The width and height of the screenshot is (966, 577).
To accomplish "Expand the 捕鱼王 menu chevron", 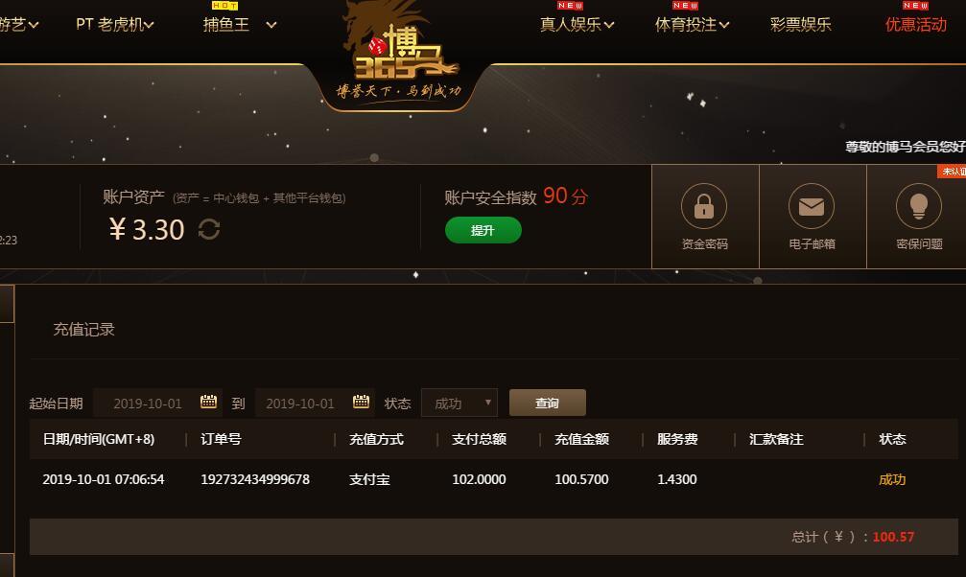I will tap(271, 25).
